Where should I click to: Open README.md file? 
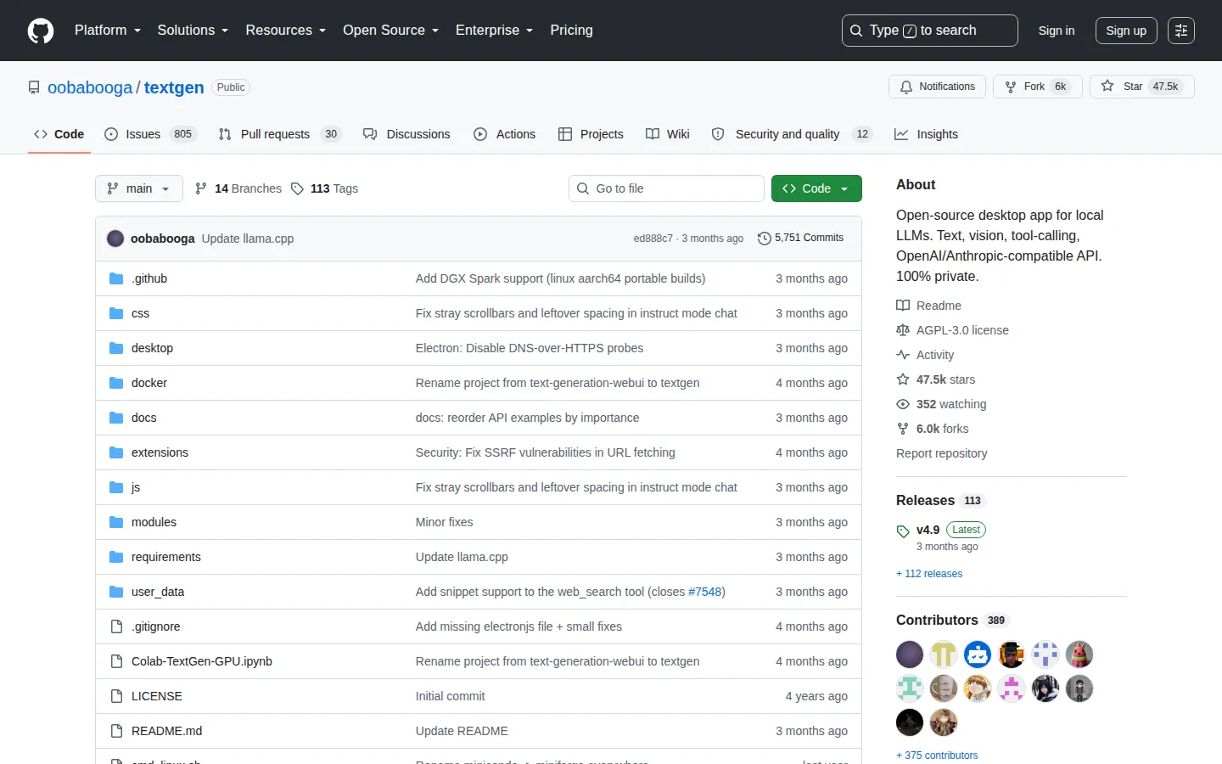166,731
